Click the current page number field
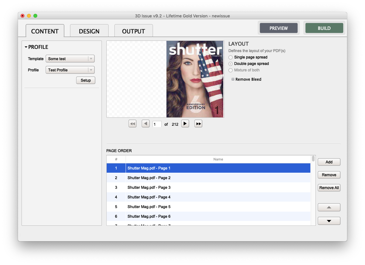 (x=157, y=124)
